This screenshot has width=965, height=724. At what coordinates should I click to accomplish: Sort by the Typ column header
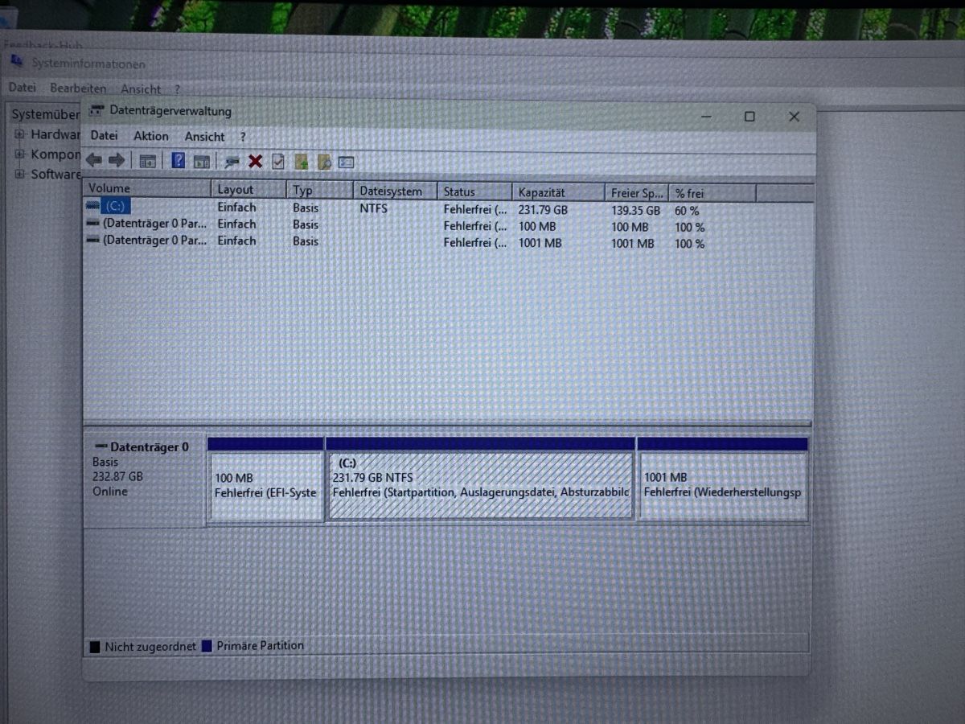coord(319,191)
